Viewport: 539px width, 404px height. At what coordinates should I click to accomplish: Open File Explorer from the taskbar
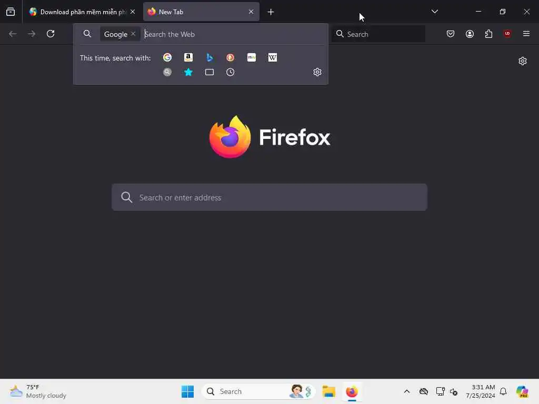(329, 391)
